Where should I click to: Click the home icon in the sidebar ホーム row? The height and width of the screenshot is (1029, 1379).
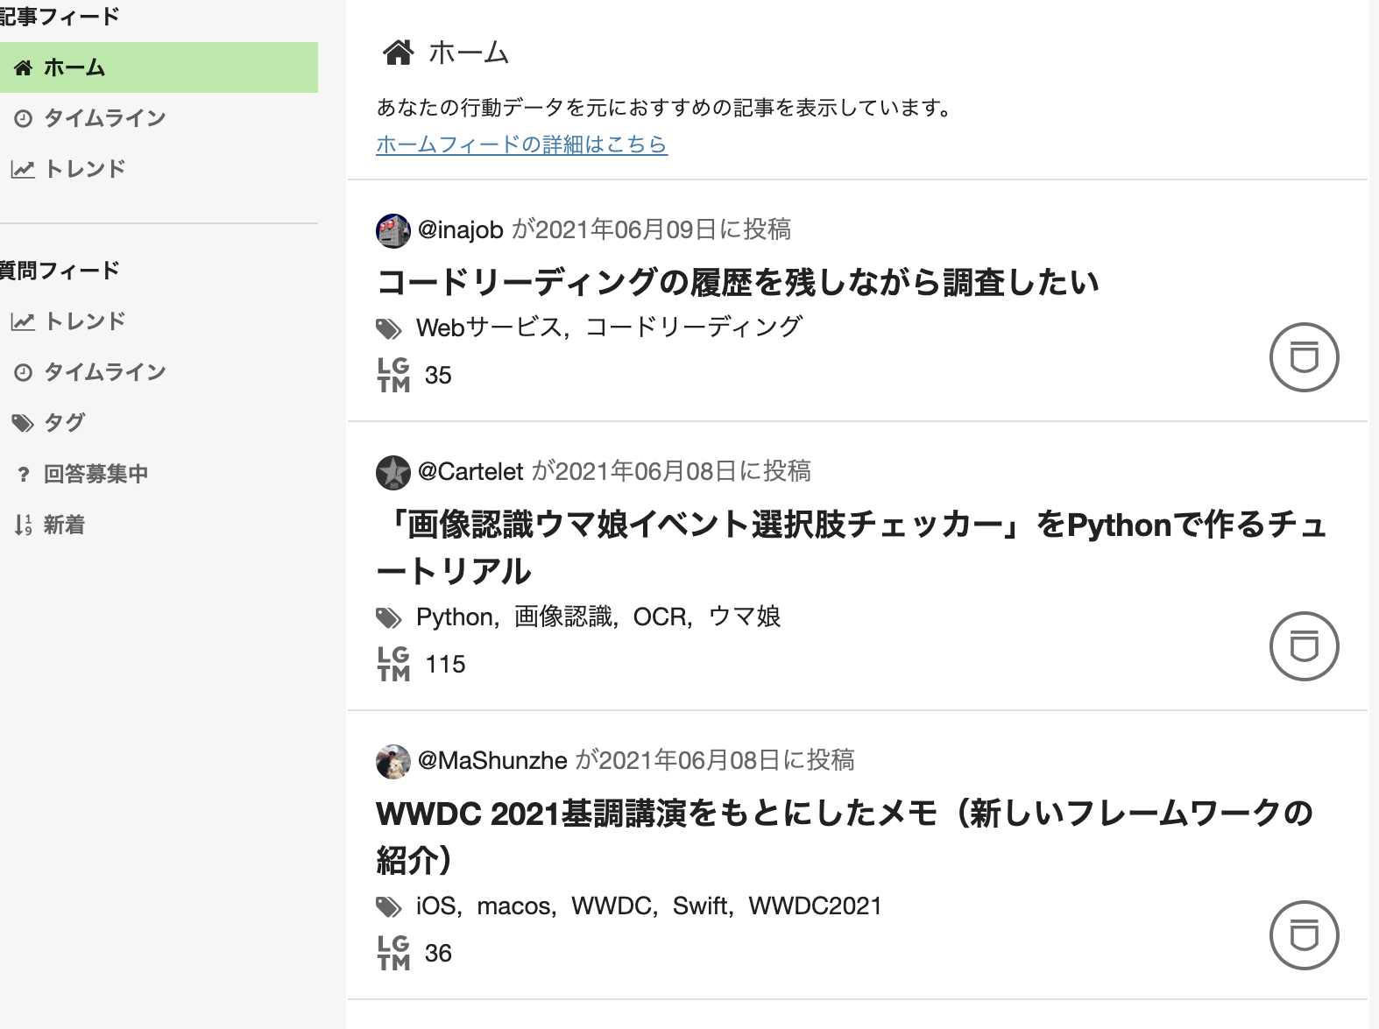point(24,67)
